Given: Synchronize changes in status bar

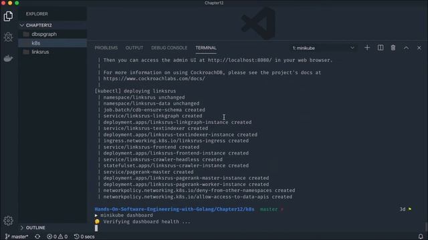Looking at the screenshot, I should tap(37, 237).
